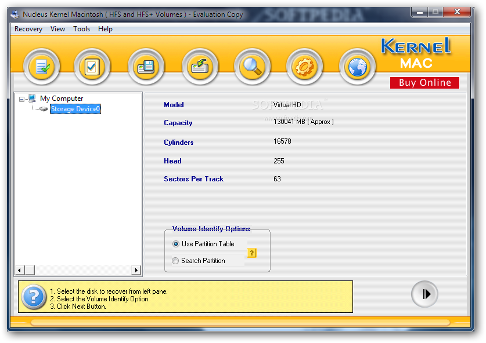Select the Use Partition Table option
486x343 pixels.
[204, 244]
